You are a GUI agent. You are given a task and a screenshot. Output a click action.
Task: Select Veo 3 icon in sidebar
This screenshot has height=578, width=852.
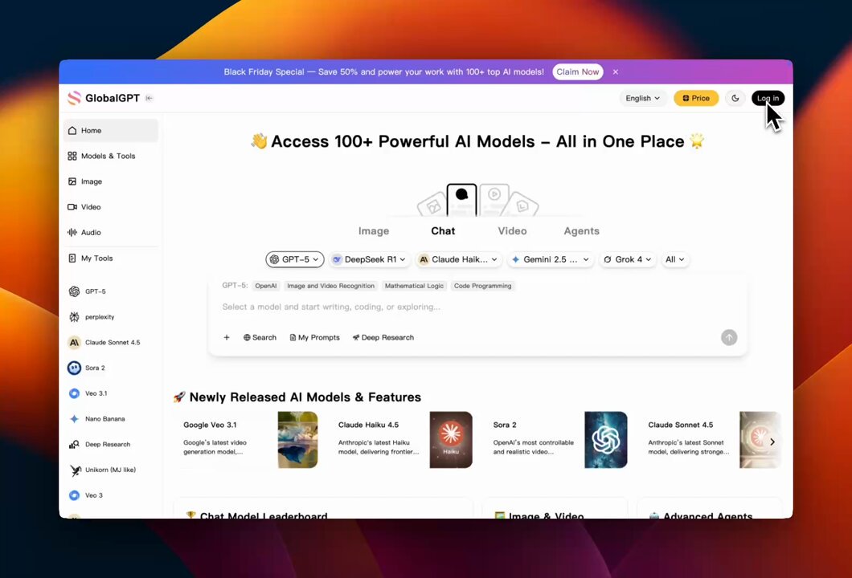(75, 495)
